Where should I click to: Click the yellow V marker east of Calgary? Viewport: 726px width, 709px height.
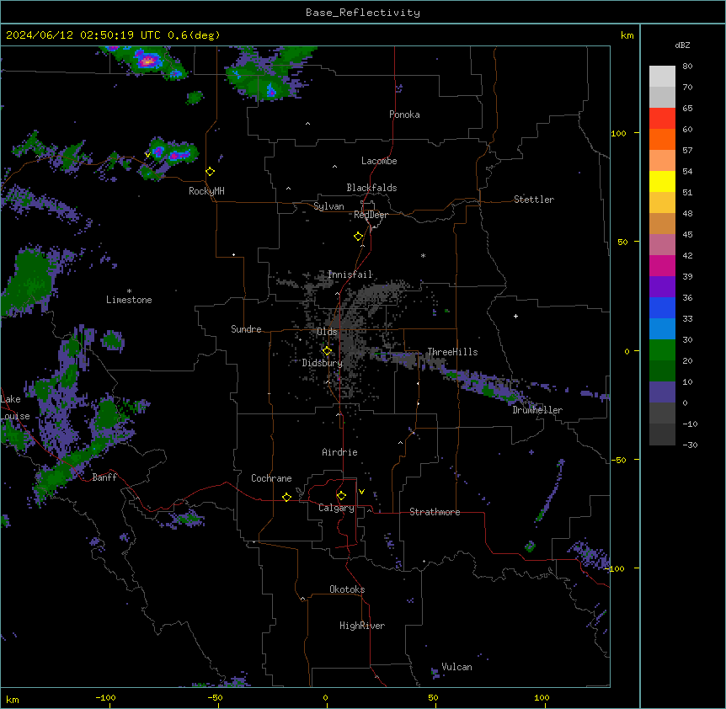[361, 492]
